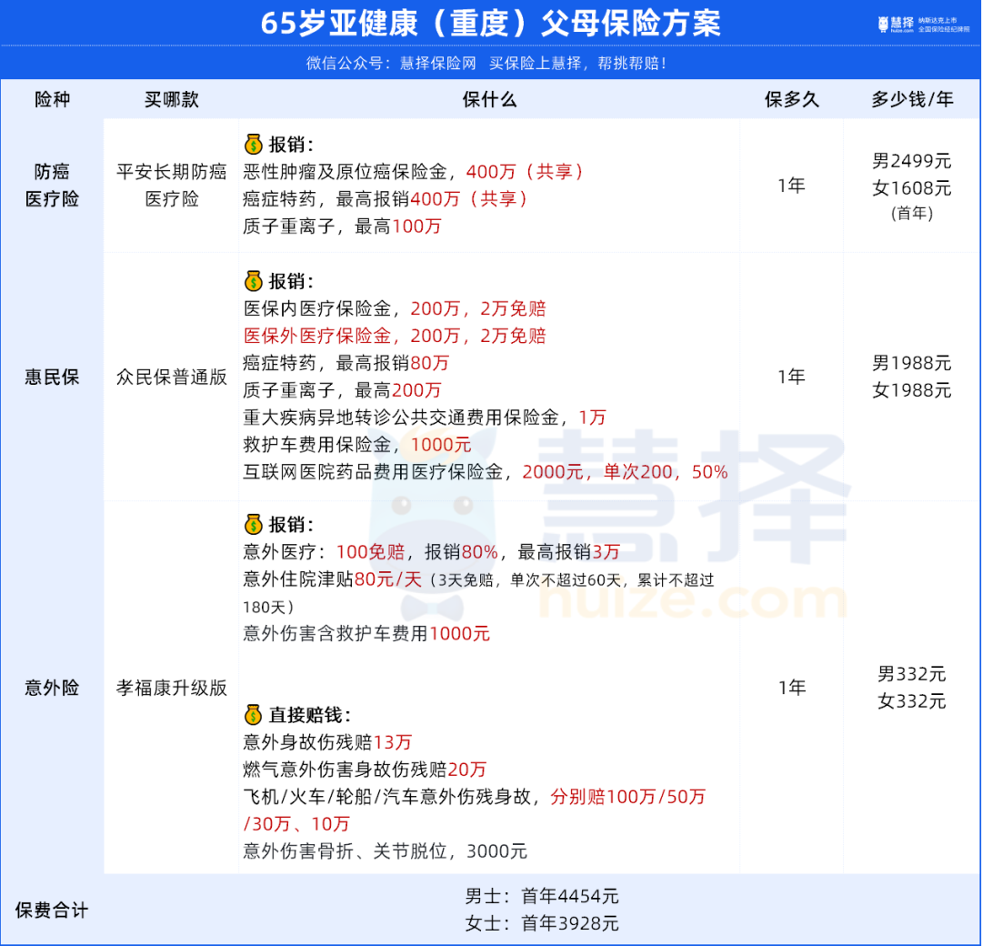Click the 微信公众号 subtitle banner text
The width and height of the screenshot is (982, 946).
pyautogui.click(x=490, y=64)
